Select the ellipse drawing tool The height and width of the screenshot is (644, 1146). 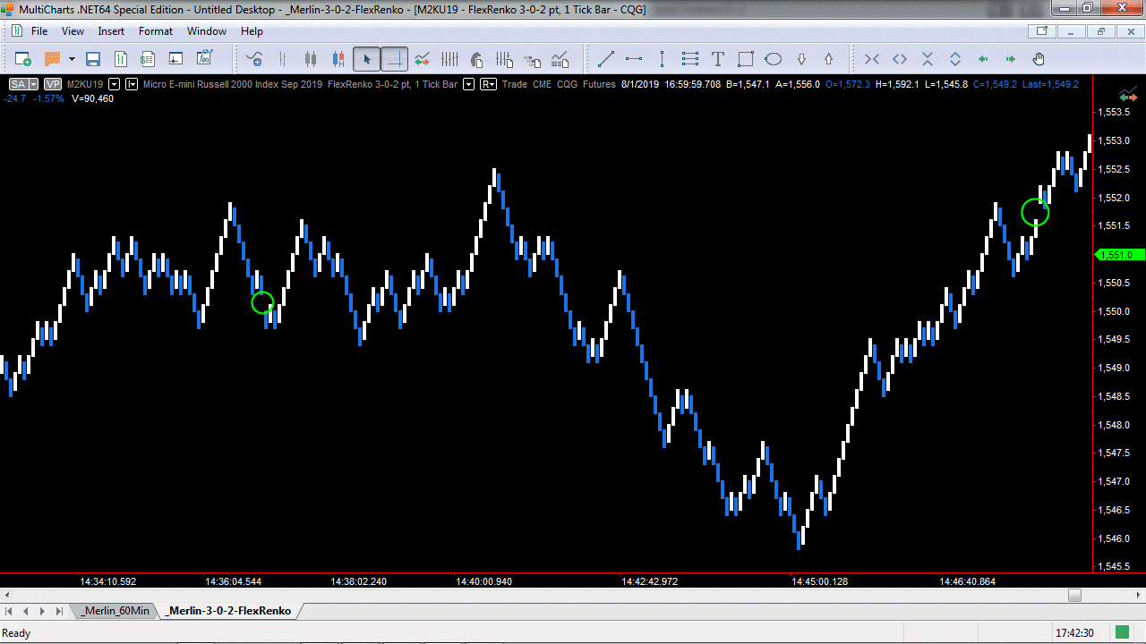pyautogui.click(x=774, y=60)
